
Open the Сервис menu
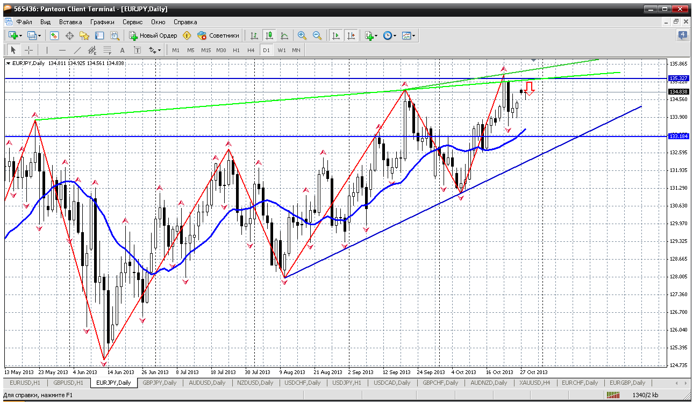coord(132,22)
